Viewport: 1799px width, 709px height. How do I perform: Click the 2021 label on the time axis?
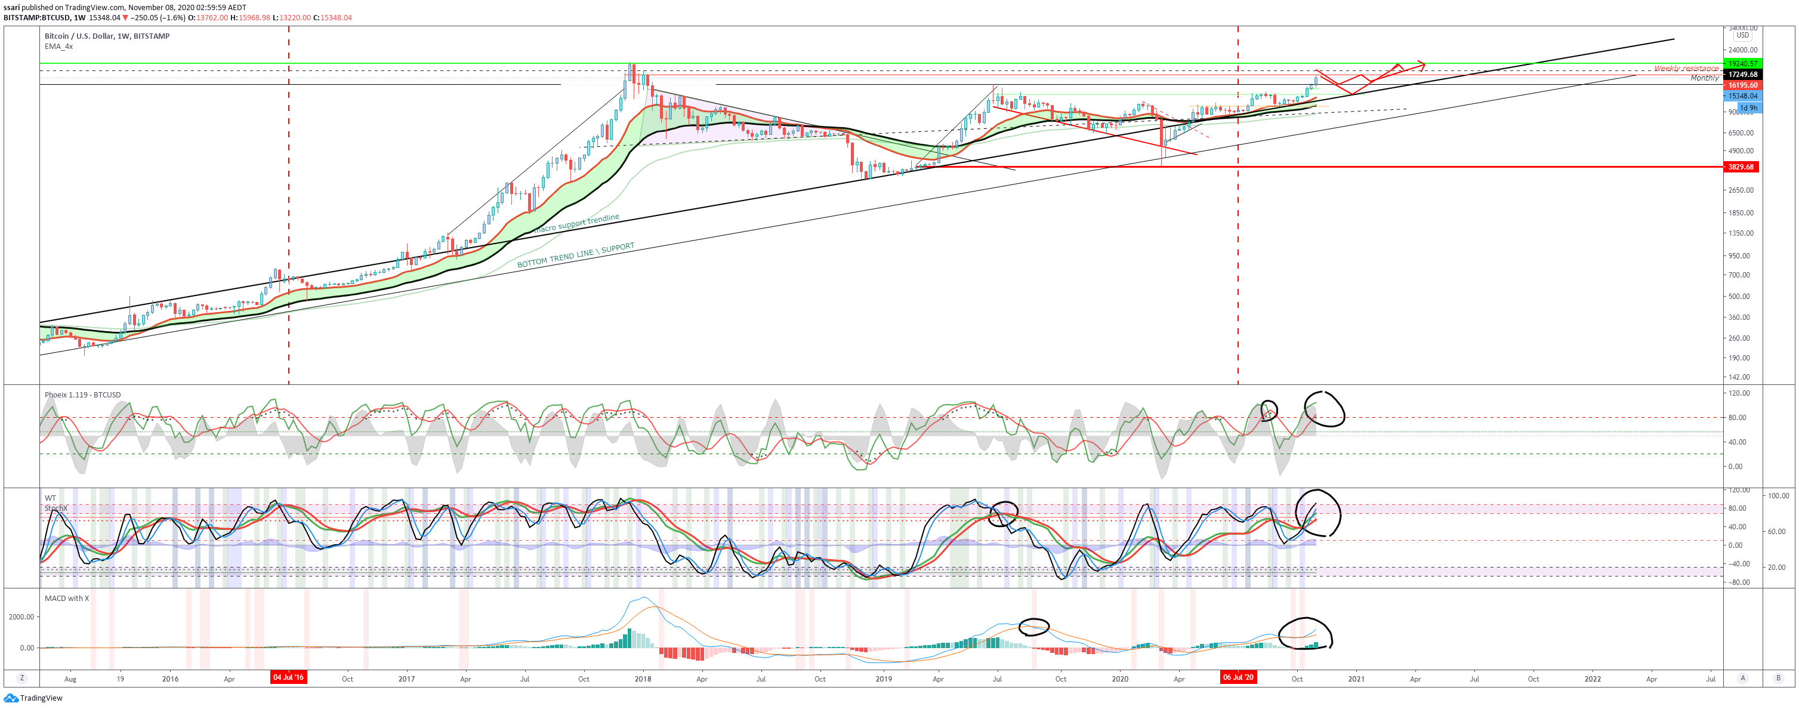[x=1356, y=679]
